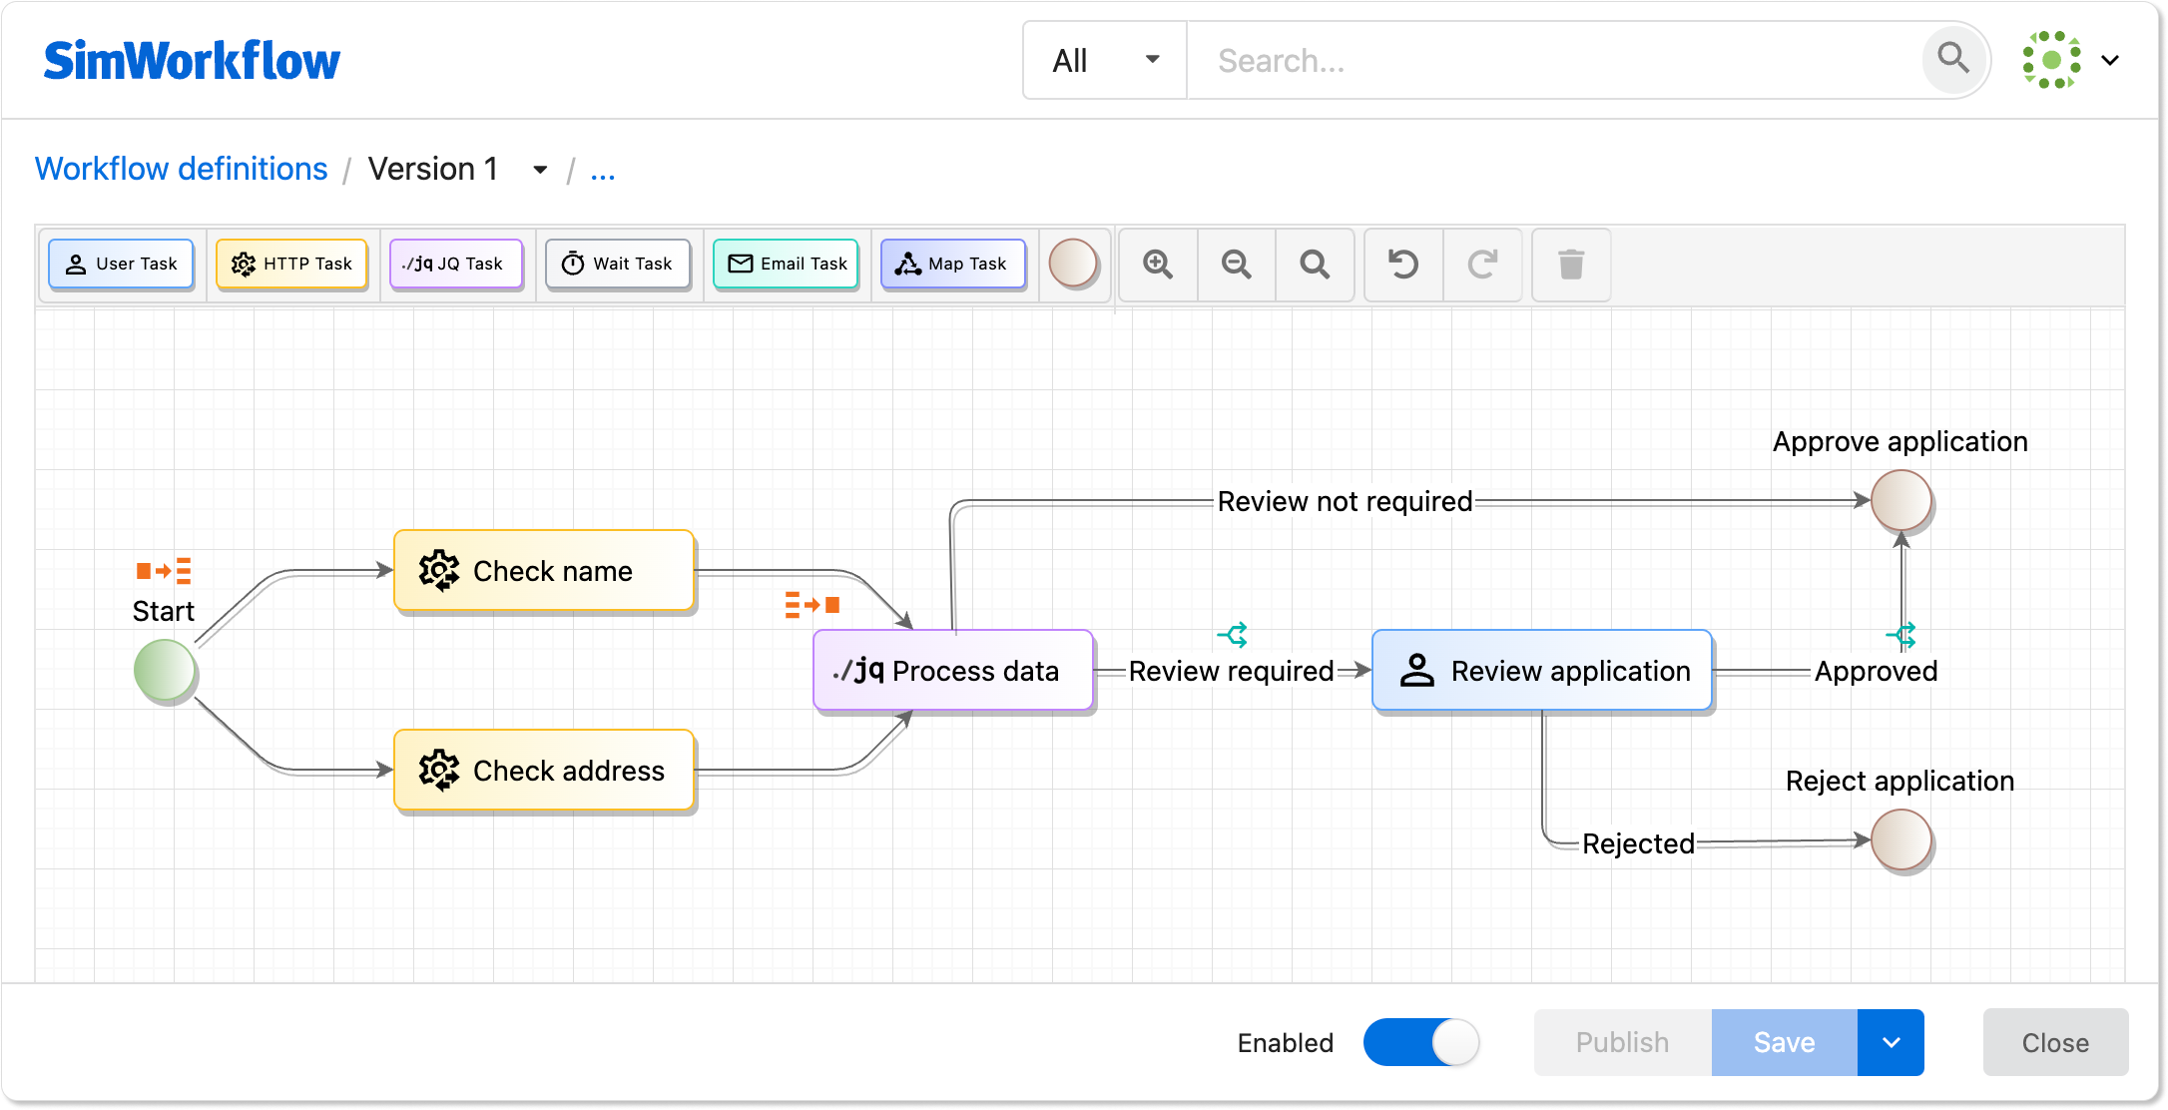The width and height of the screenshot is (2168, 1110).
Task: Toggle the Enabled switch off
Action: tap(1420, 1042)
